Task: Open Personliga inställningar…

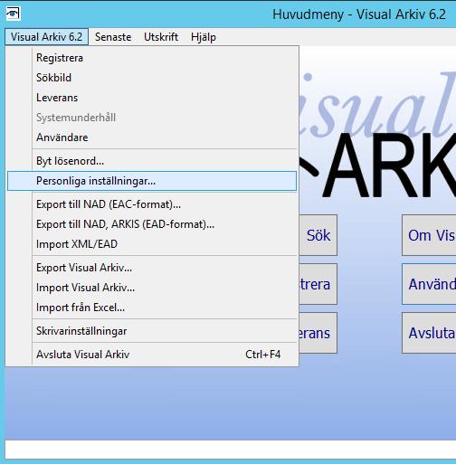Action: [152, 181]
